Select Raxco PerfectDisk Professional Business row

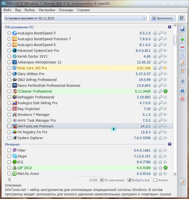point(90,86)
